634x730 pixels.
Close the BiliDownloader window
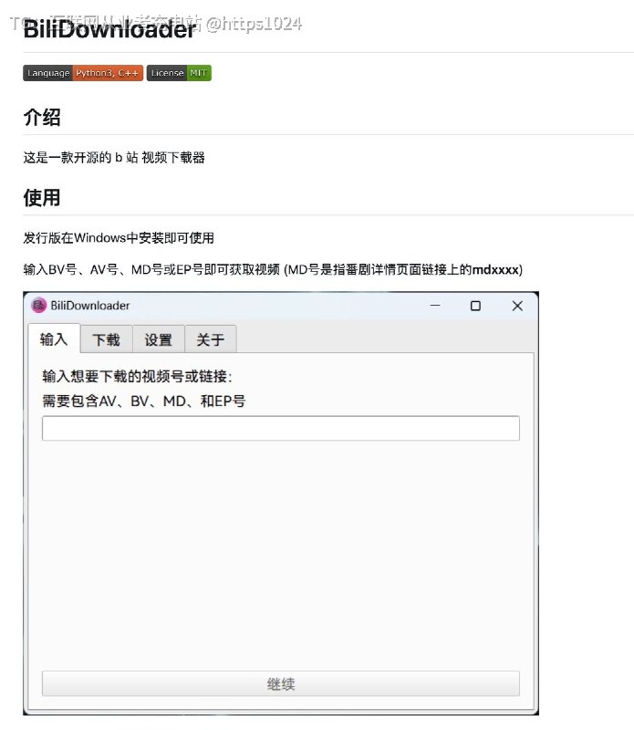pos(517,306)
